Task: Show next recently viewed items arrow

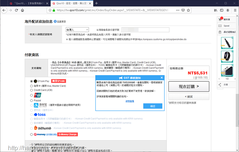Action: tap(235, 79)
